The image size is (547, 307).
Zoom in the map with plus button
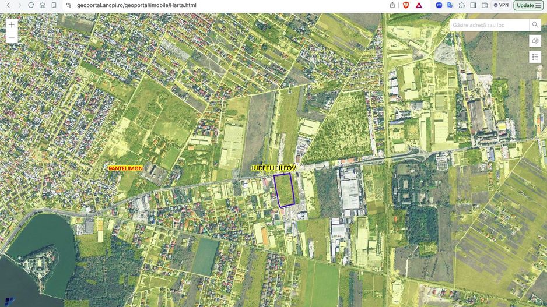tap(12, 25)
